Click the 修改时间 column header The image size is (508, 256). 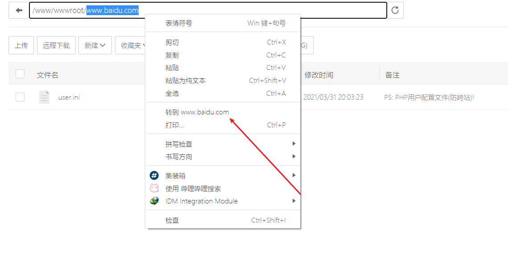(319, 75)
